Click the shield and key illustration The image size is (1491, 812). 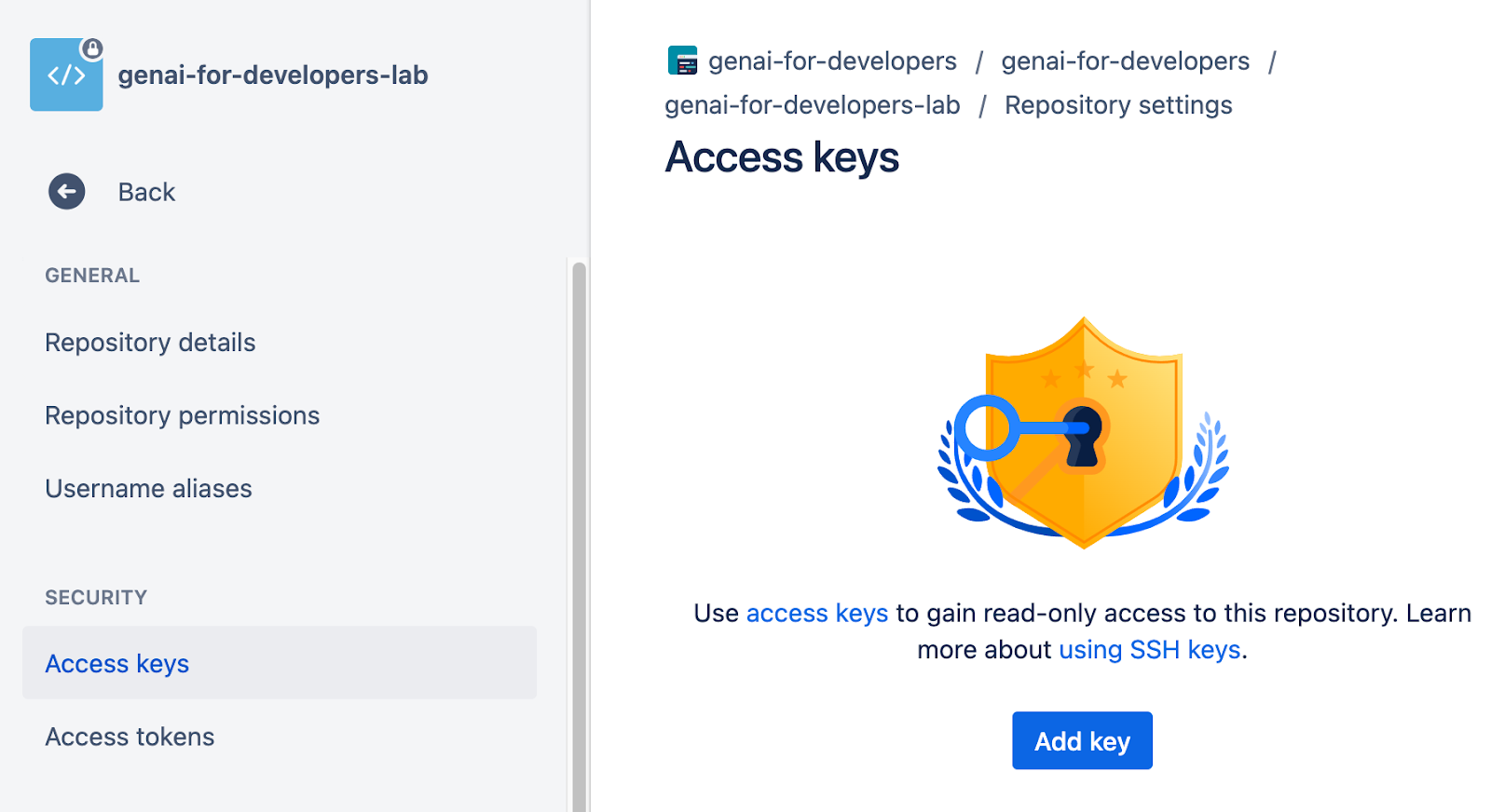(1083, 433)
